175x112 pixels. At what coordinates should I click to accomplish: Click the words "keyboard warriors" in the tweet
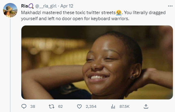(x=110, y=19)
